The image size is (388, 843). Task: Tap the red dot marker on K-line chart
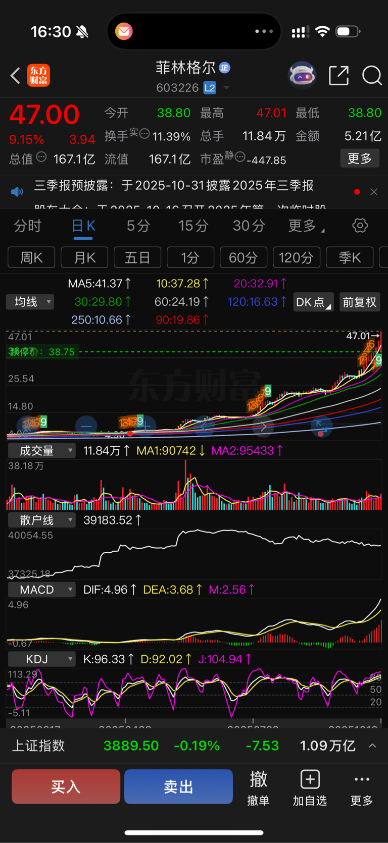coord(130,434)
